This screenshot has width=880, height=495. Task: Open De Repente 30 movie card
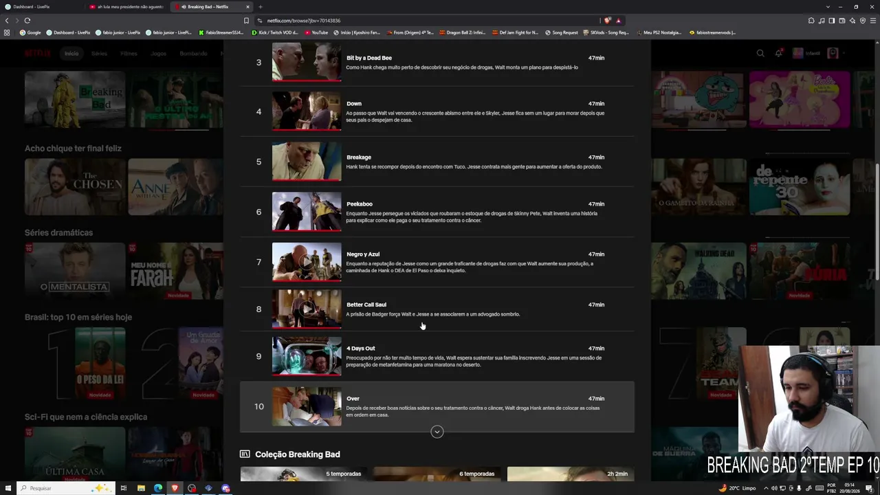point(800,186)
